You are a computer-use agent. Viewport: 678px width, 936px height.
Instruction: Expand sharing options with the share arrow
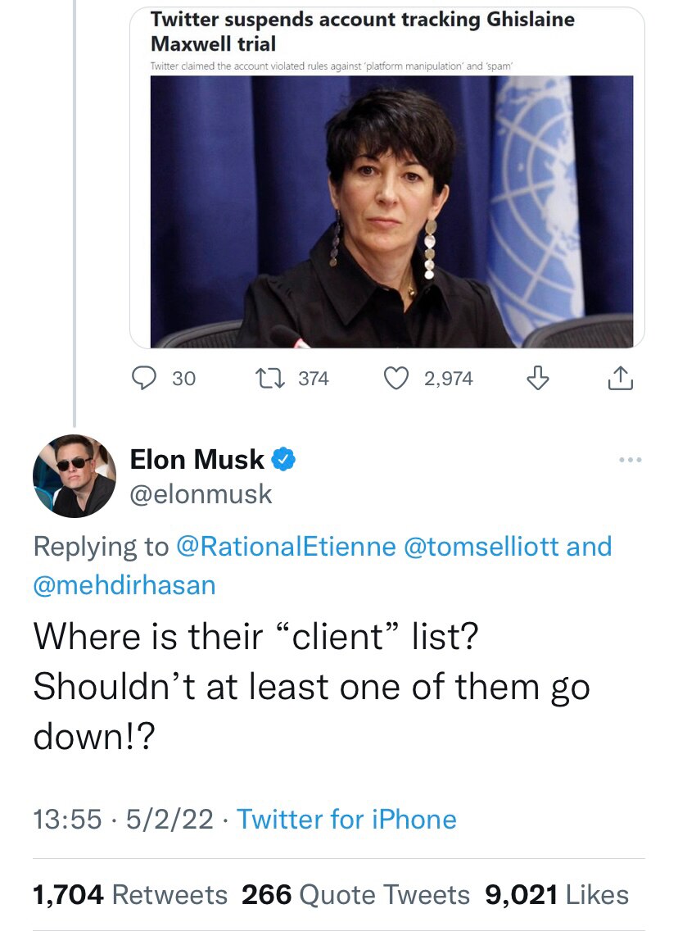click(x=620, y=378)
